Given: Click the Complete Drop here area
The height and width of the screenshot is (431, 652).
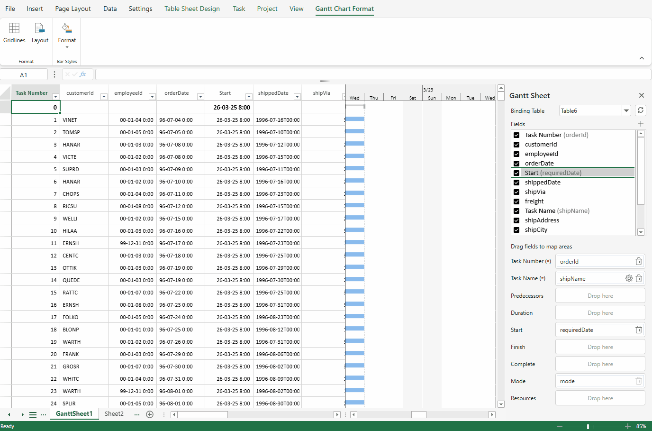Looking at the screenshot, I should (600, 364).
